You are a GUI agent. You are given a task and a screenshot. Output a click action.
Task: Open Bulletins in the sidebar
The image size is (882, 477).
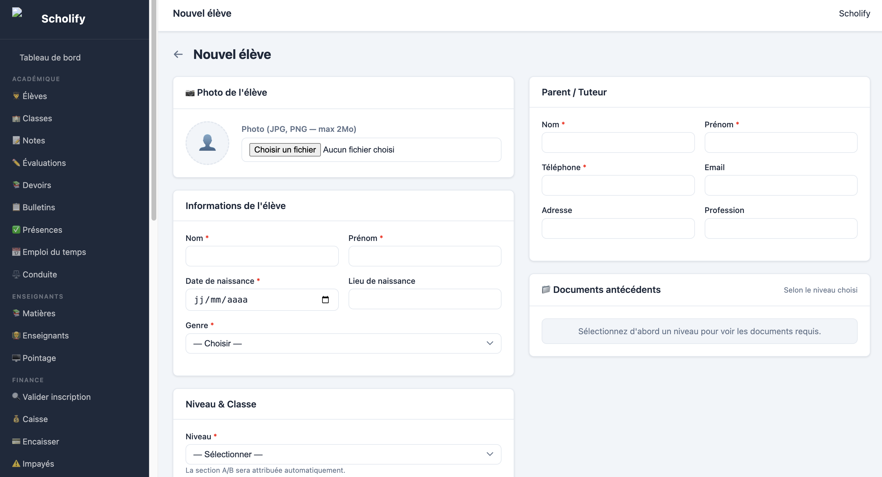coord(33,207)
